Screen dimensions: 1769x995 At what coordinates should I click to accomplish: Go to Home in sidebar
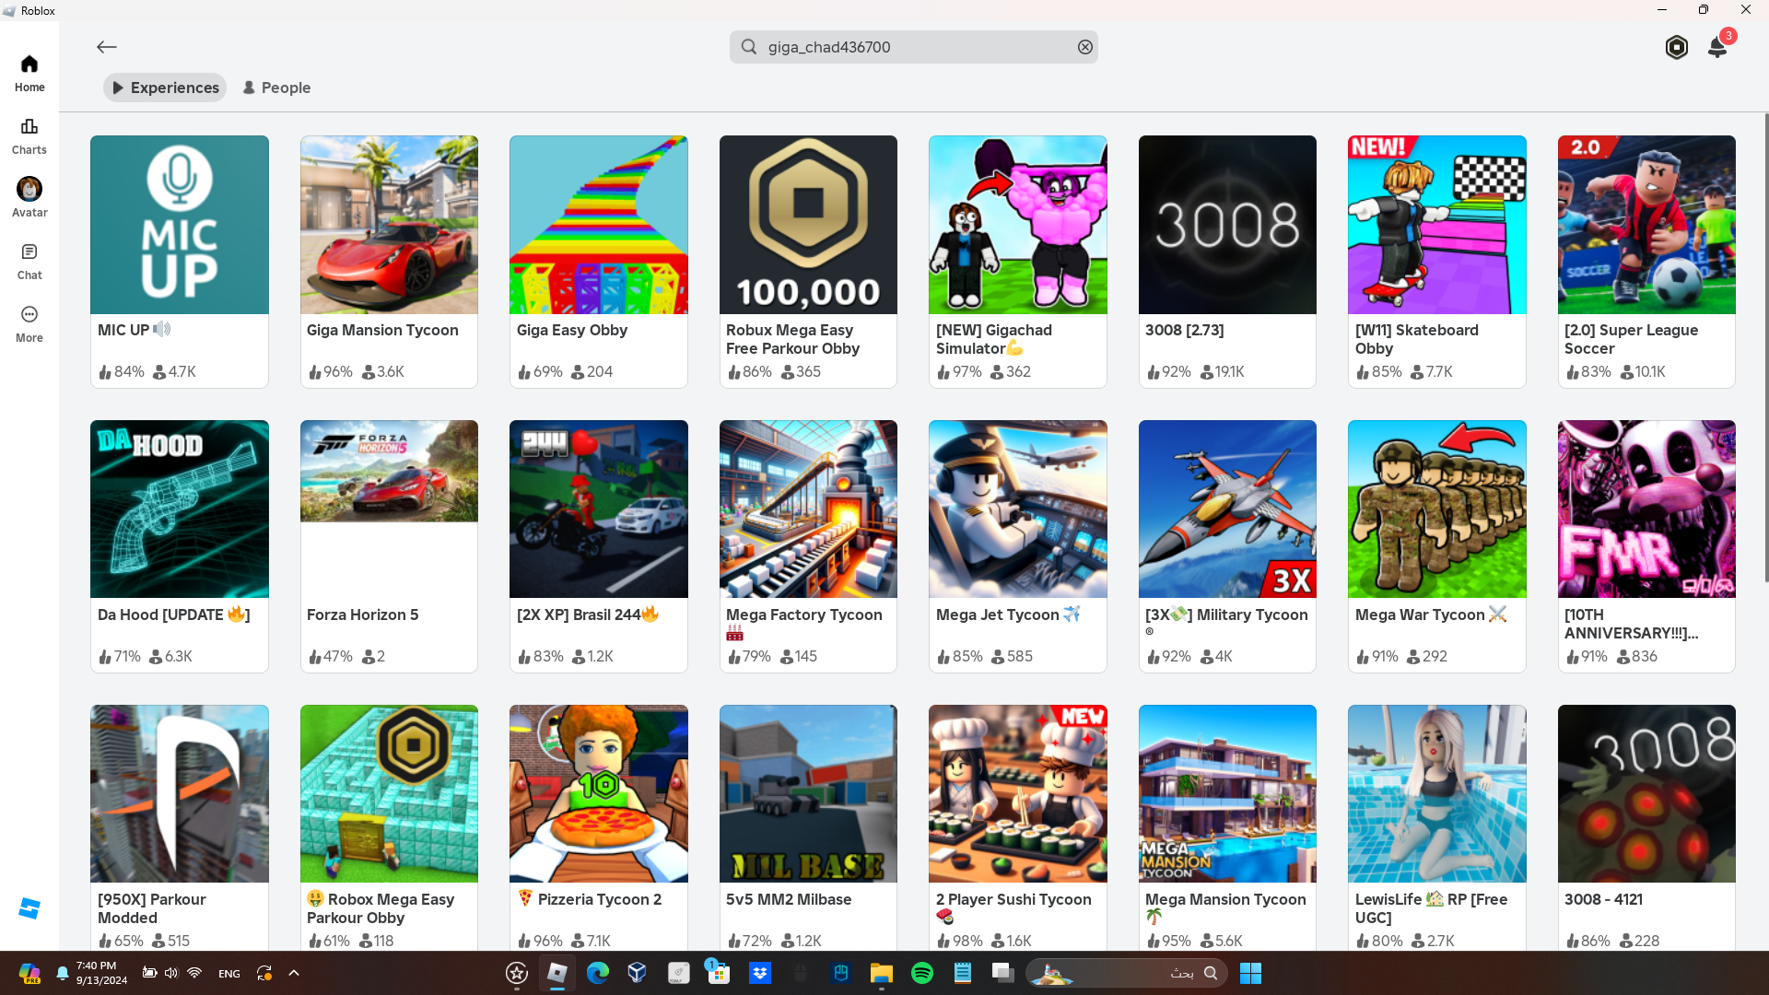29,74
